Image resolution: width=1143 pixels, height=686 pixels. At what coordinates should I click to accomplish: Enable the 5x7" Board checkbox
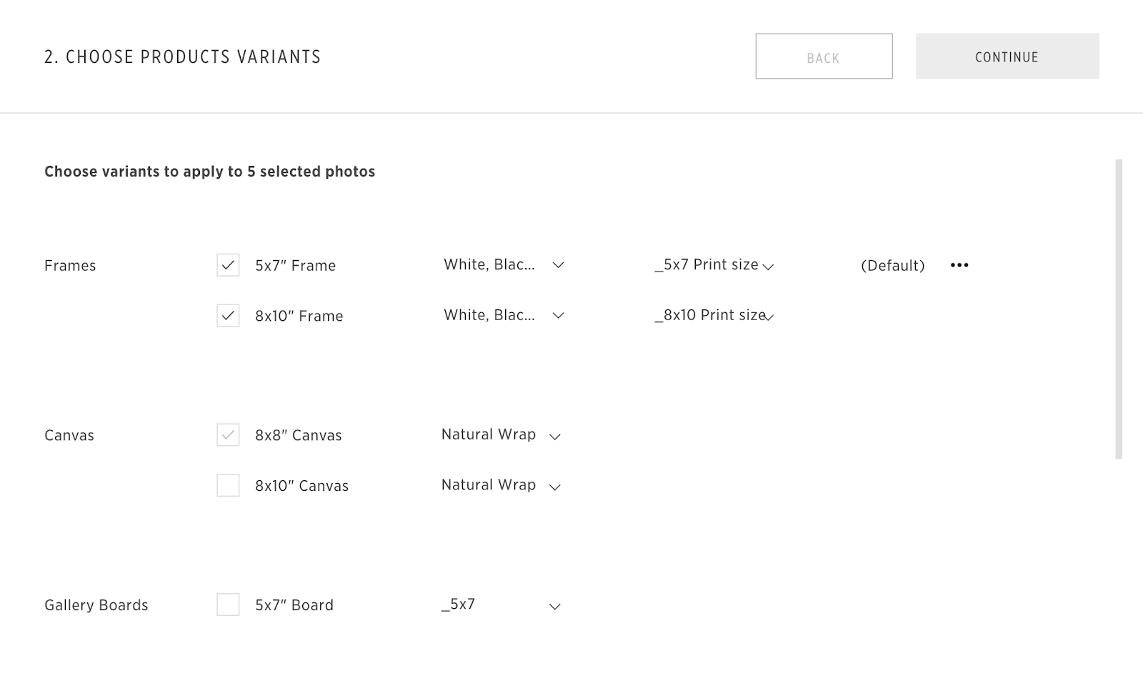pos(228,605)
